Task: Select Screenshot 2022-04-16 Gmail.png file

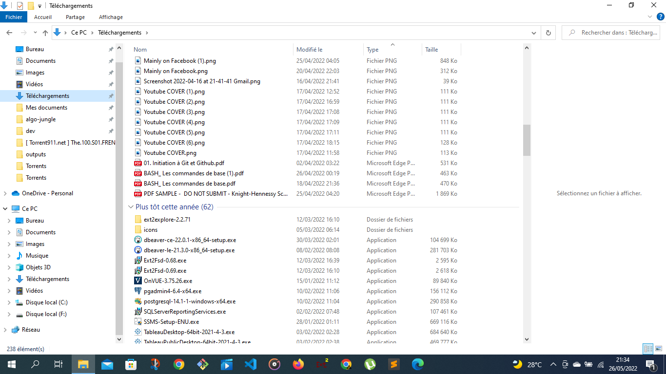Action: 202,81
